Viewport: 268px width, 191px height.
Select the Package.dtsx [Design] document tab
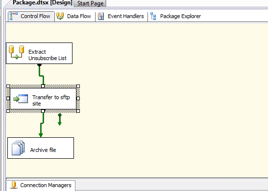(43, 3)
